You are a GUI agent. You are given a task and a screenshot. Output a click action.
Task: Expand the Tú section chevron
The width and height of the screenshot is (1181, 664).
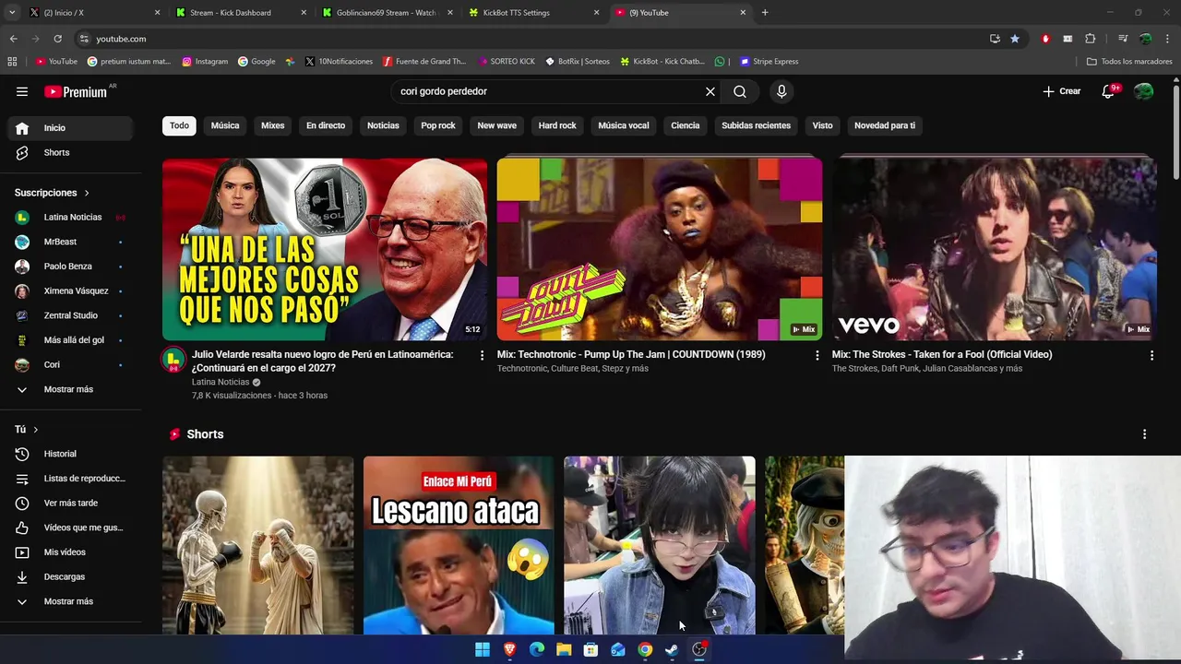36,430
